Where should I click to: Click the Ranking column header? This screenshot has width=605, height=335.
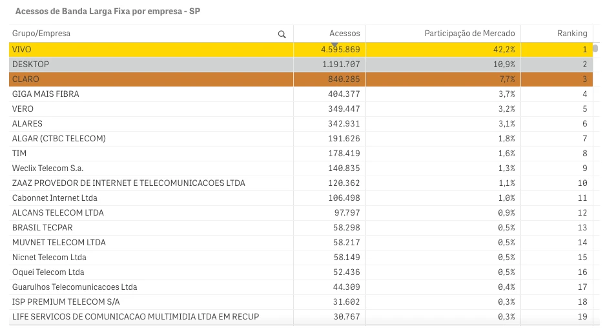[572, 34]
